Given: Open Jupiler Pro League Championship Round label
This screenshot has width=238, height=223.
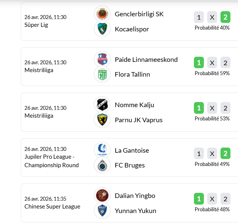Looking at the screenshot, I should (x=51, y=161).
